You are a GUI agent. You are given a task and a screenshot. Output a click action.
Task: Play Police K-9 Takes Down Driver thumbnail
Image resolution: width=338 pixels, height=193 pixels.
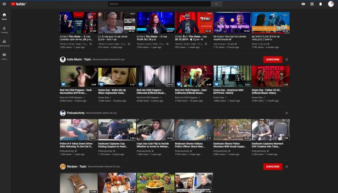pos(79,130)
